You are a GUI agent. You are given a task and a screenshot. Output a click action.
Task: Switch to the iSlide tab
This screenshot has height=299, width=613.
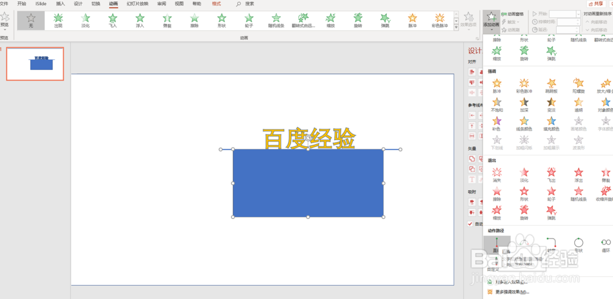coord(40,4)
